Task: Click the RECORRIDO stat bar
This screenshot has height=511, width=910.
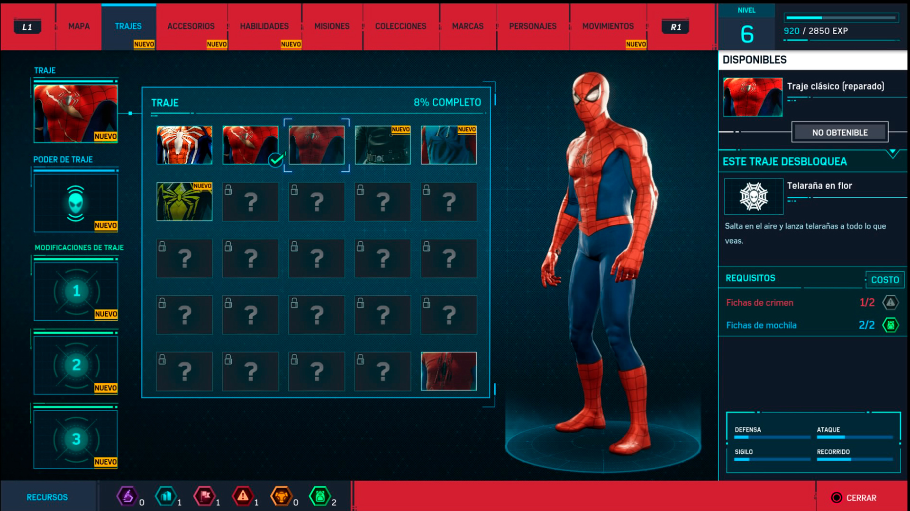Action: tap(855, 459)
